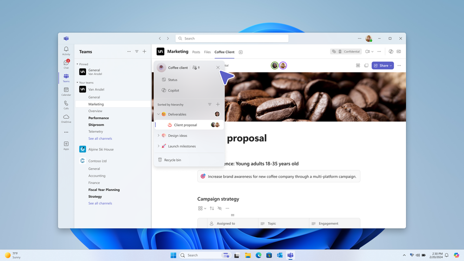Image resolution: width=464 pixels, height=261 pixels.
Task: Open Windows Start menu
Action: pos(173,255)
